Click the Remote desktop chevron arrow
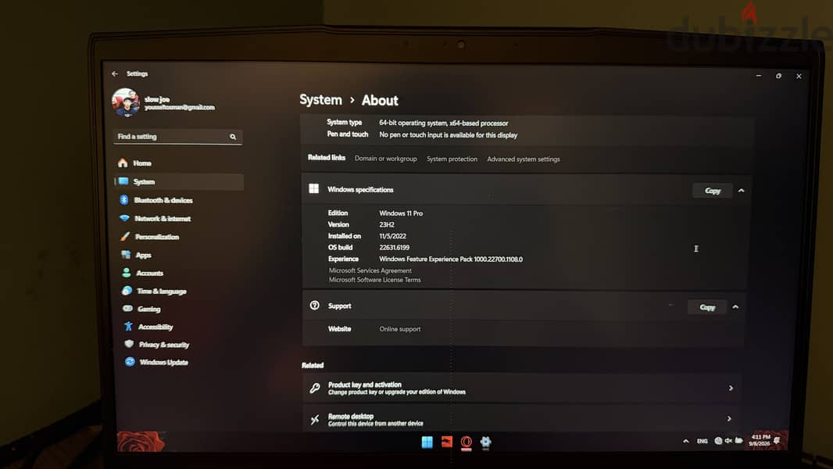This screenshot has height=469, width=833. coord(729,419)
